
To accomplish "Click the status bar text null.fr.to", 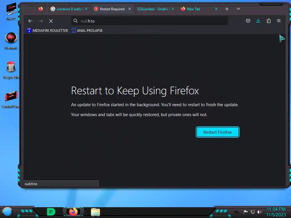I will click(x=31, y=184).
